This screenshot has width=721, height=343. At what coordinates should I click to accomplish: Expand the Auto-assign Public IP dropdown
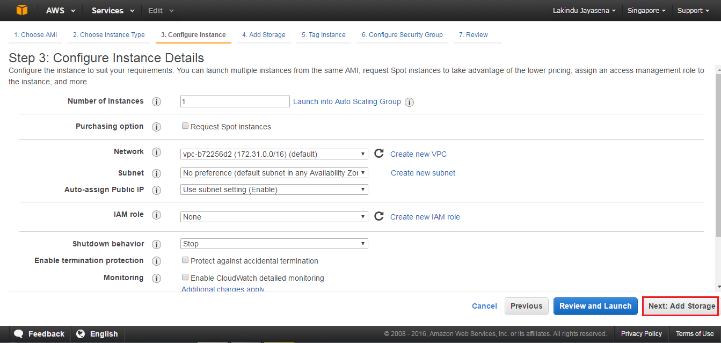274,189
